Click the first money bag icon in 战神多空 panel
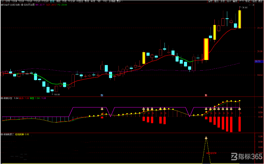The width and height of the screenshot is (265, 165). point(102,109)
